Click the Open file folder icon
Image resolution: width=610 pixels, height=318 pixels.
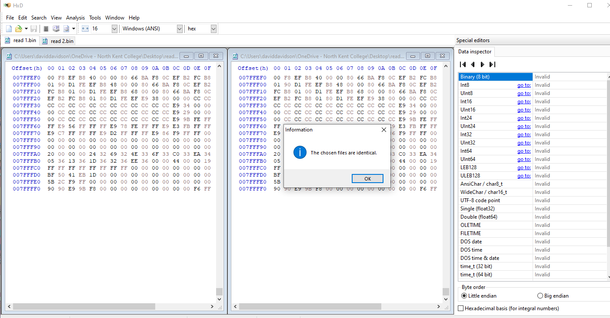tap(18, 29)
